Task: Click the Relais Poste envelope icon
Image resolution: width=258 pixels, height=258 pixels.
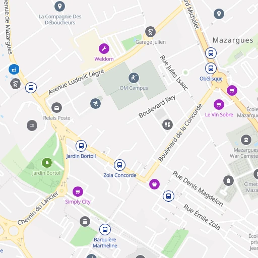Action: click(56, 108)
